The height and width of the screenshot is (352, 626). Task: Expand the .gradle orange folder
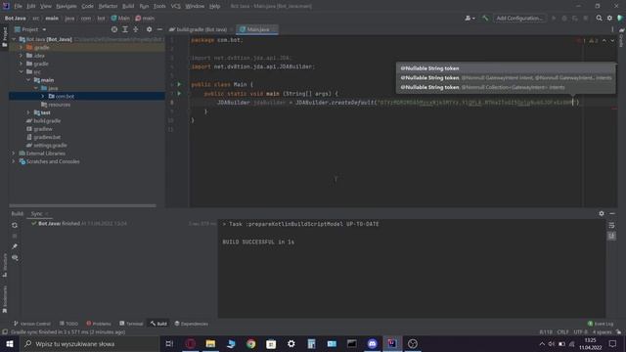(x=22, y=48)
